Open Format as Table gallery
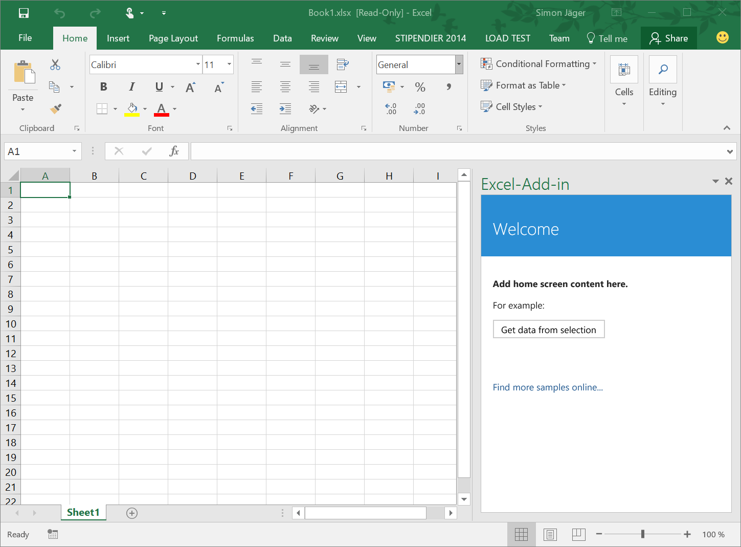The width and height of the screenshot is (741, 547). pos(523,85)
